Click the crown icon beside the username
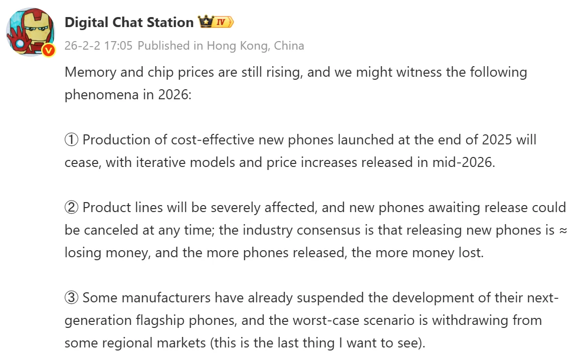The height and width of the screenshot is (360, 580). click(205, 22)
